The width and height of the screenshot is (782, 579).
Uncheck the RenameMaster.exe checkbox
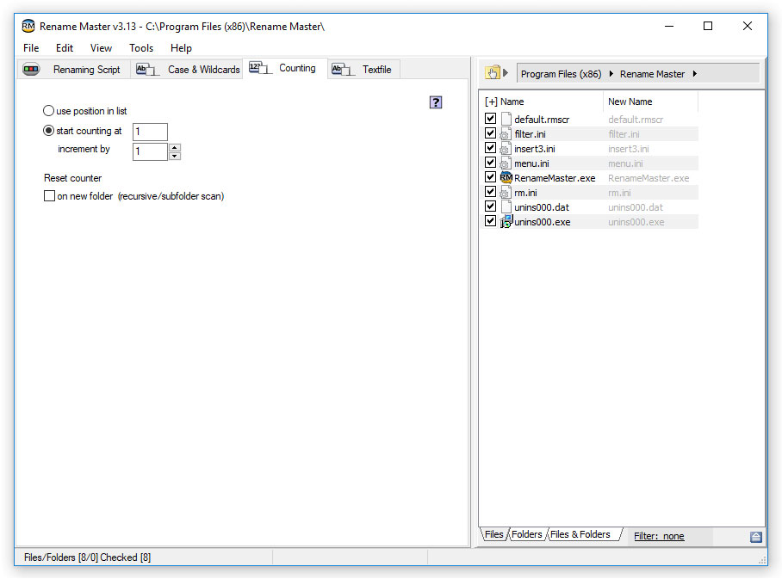[x=490, y=177]
